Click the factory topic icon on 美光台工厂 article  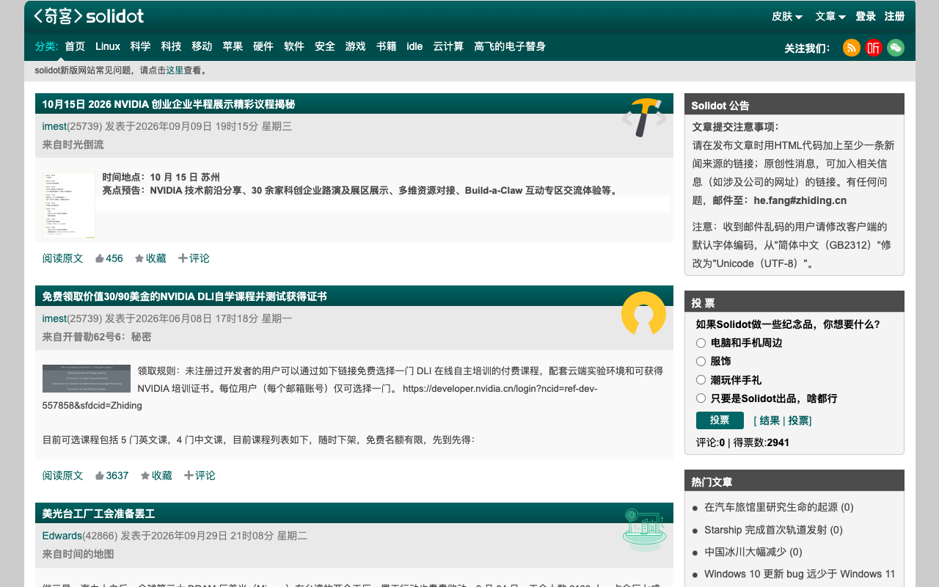point(644,529)
